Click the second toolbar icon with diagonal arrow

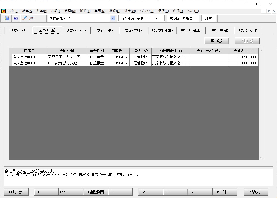[16, 18]
